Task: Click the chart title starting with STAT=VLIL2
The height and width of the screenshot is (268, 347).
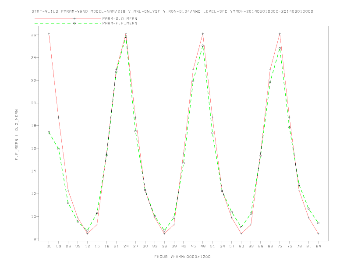Action: [172, 11]
